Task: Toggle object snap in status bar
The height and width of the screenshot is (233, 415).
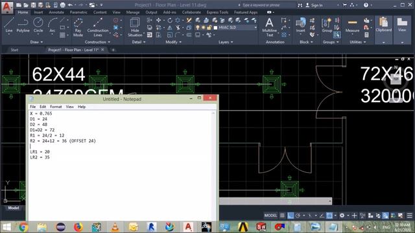Action: 329,216
